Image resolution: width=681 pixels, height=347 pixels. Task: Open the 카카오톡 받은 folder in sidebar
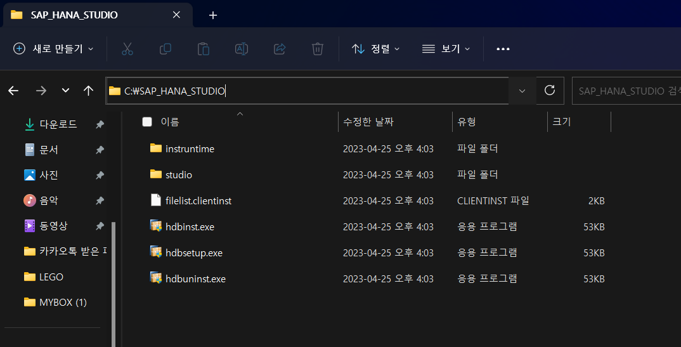click(65, 251)
